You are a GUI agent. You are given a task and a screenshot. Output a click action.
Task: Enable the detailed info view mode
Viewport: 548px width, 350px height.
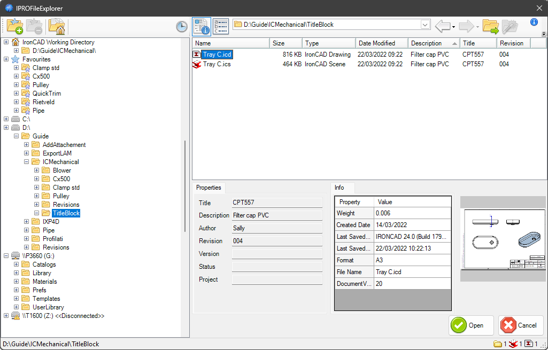[202, 26]
